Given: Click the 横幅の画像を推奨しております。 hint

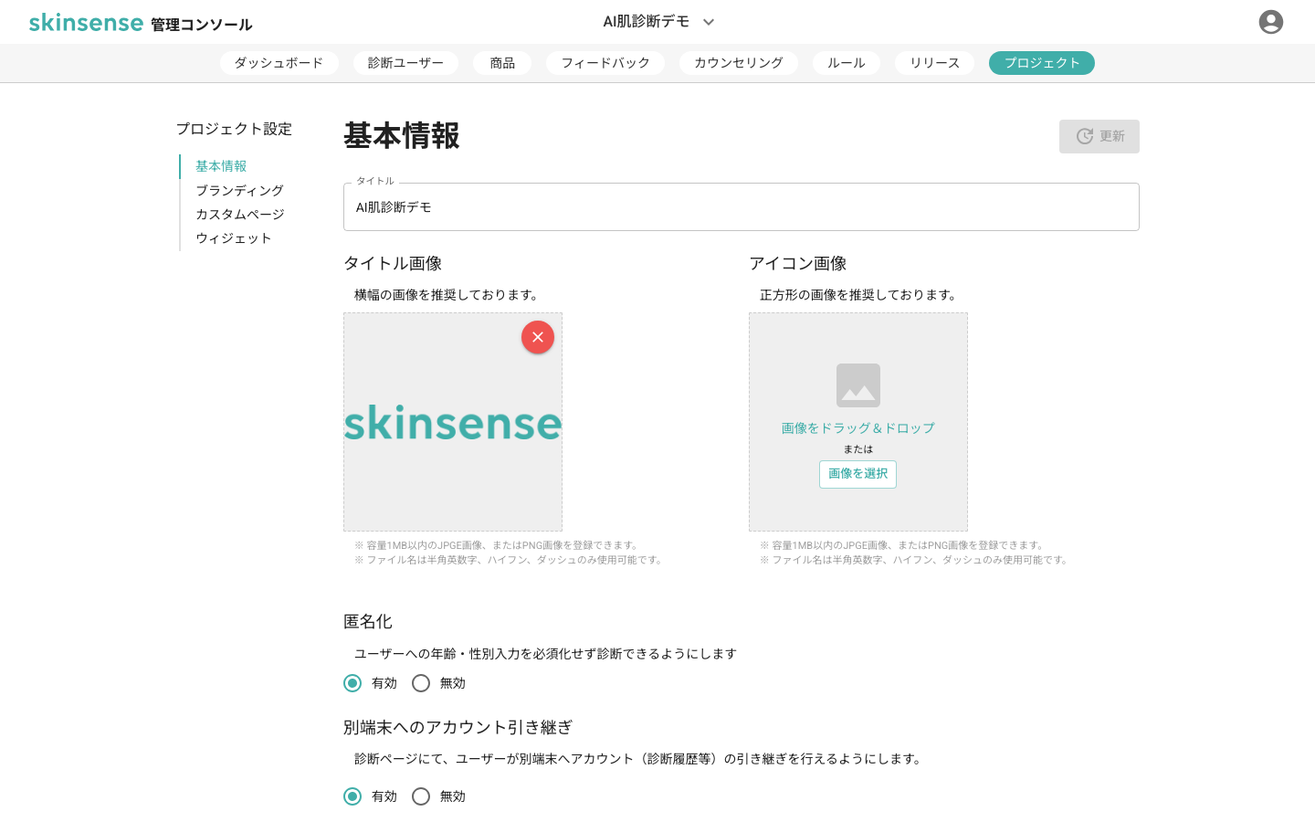Looking at the screenshot, I should 448,295.
